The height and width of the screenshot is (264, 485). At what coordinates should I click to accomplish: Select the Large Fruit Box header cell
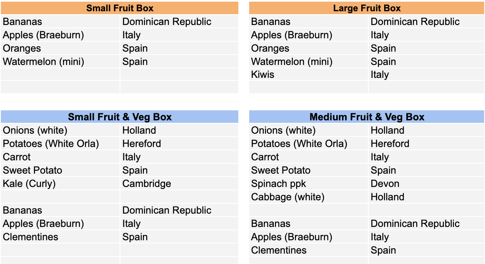coord(367,8)
